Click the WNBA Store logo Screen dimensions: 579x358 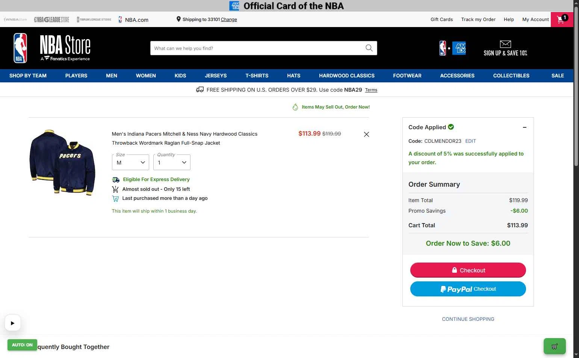[x=15, y=20]
